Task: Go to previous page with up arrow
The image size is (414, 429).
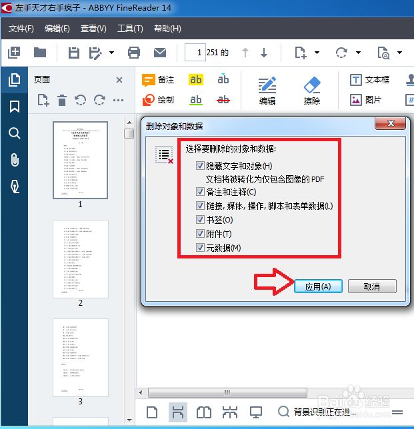Action: pyautogui.click(x=245, y=53)
